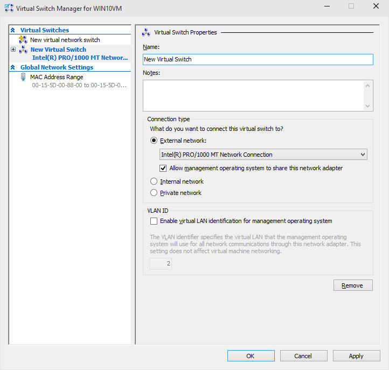Enable virtual LAN identification checkbox

pos(154,221)
